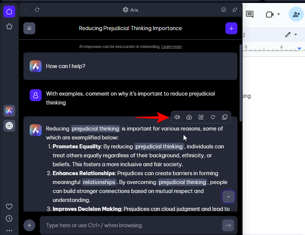This screenshot has width=305, height=235.
Task: Click the send message arrow button
Action: (x=228, y=225)
